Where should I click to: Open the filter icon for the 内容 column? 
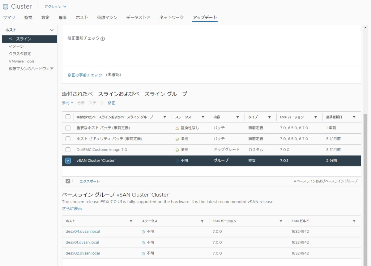[x=237, y=117]
